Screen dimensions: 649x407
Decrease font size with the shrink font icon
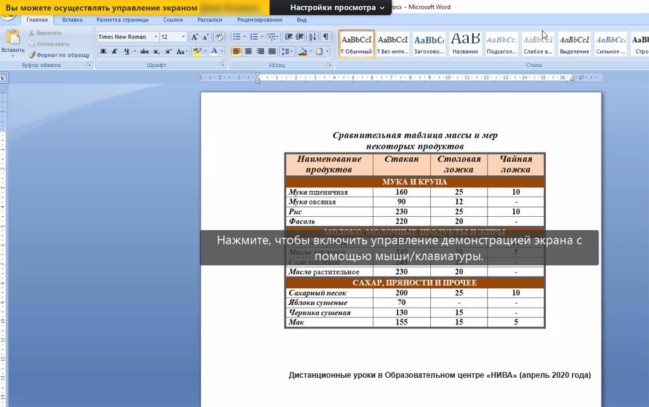pos(206,37)
